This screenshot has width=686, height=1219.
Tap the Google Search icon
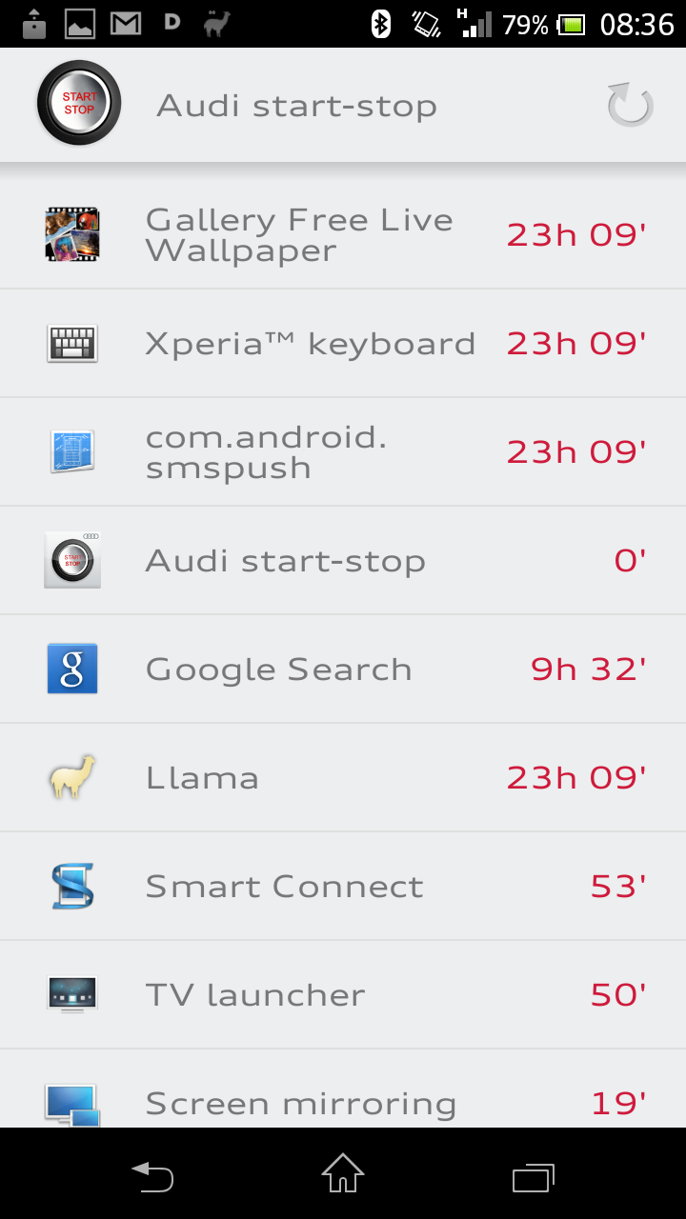point(72,669)
